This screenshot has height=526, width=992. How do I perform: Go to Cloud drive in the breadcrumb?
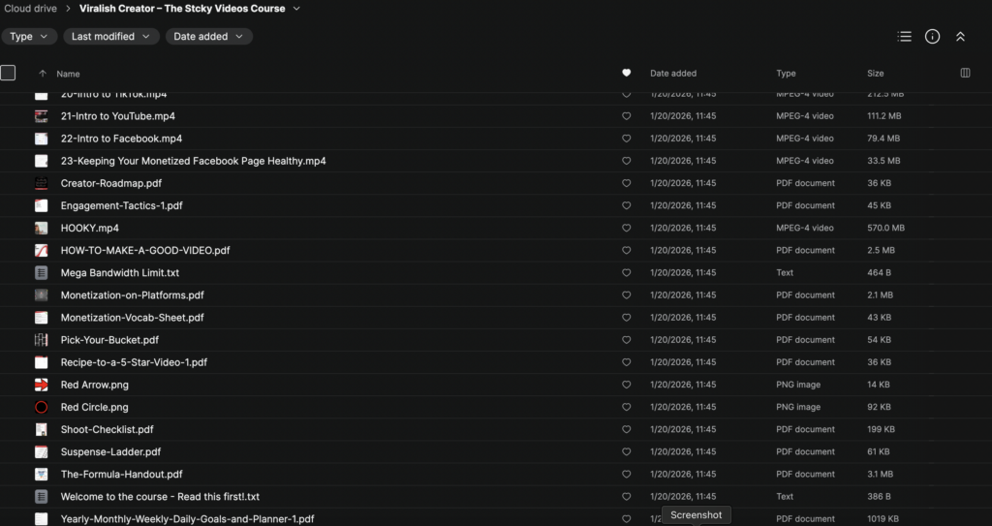click(29, 9)
